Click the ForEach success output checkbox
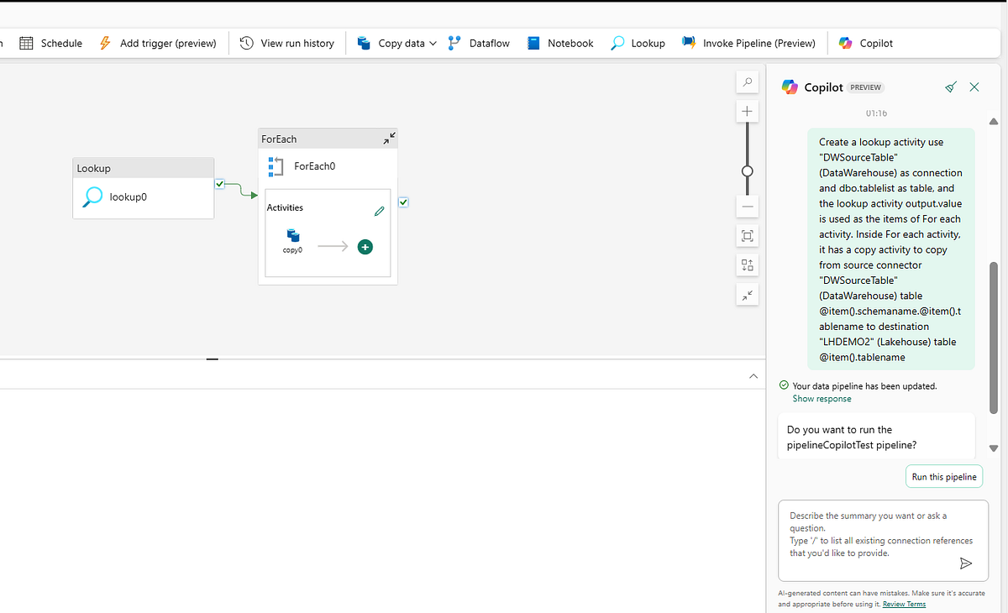 pyautogui.click(x=403, y=202)
